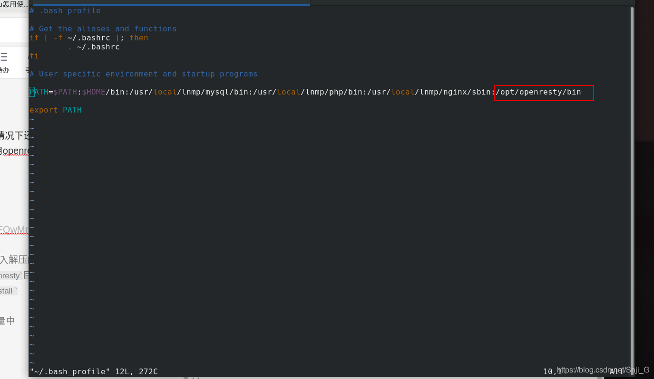This screenshot has height=379, width=654.
Task: Click the '10,1' cursor position indicator
Action: (x=553, y=371)
